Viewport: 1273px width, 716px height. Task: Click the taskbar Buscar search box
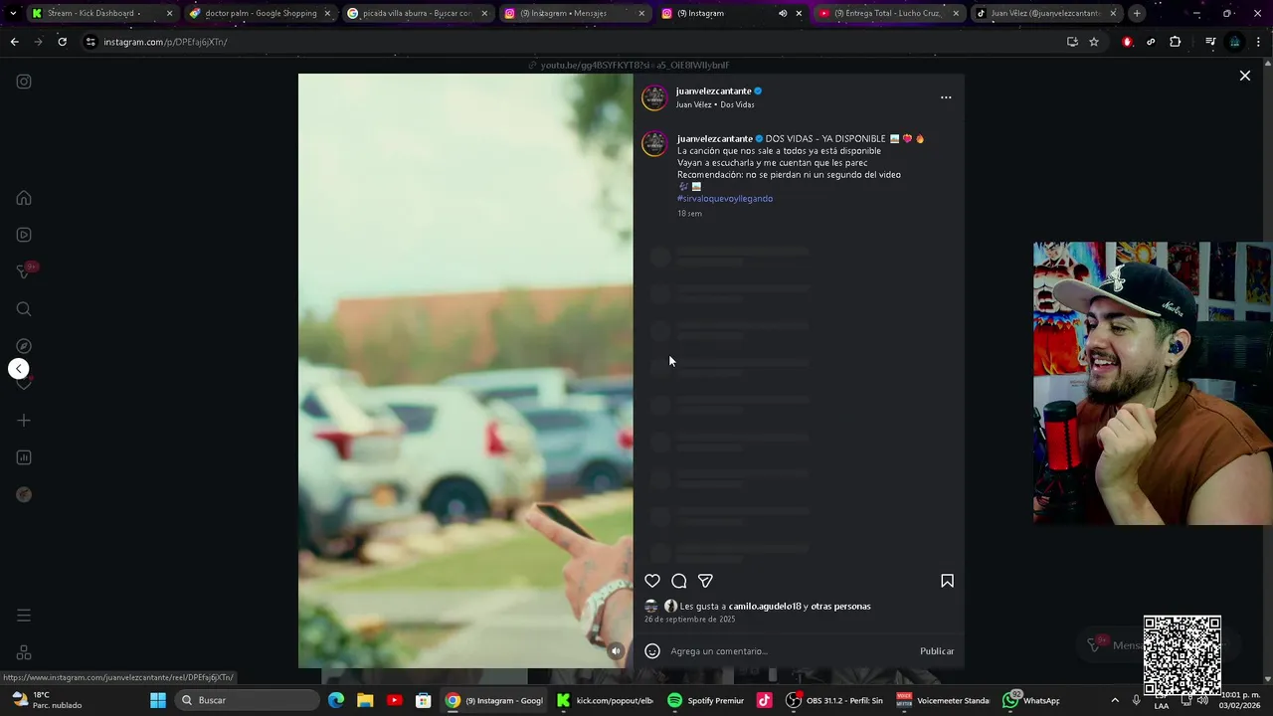[x=247, y=700]
